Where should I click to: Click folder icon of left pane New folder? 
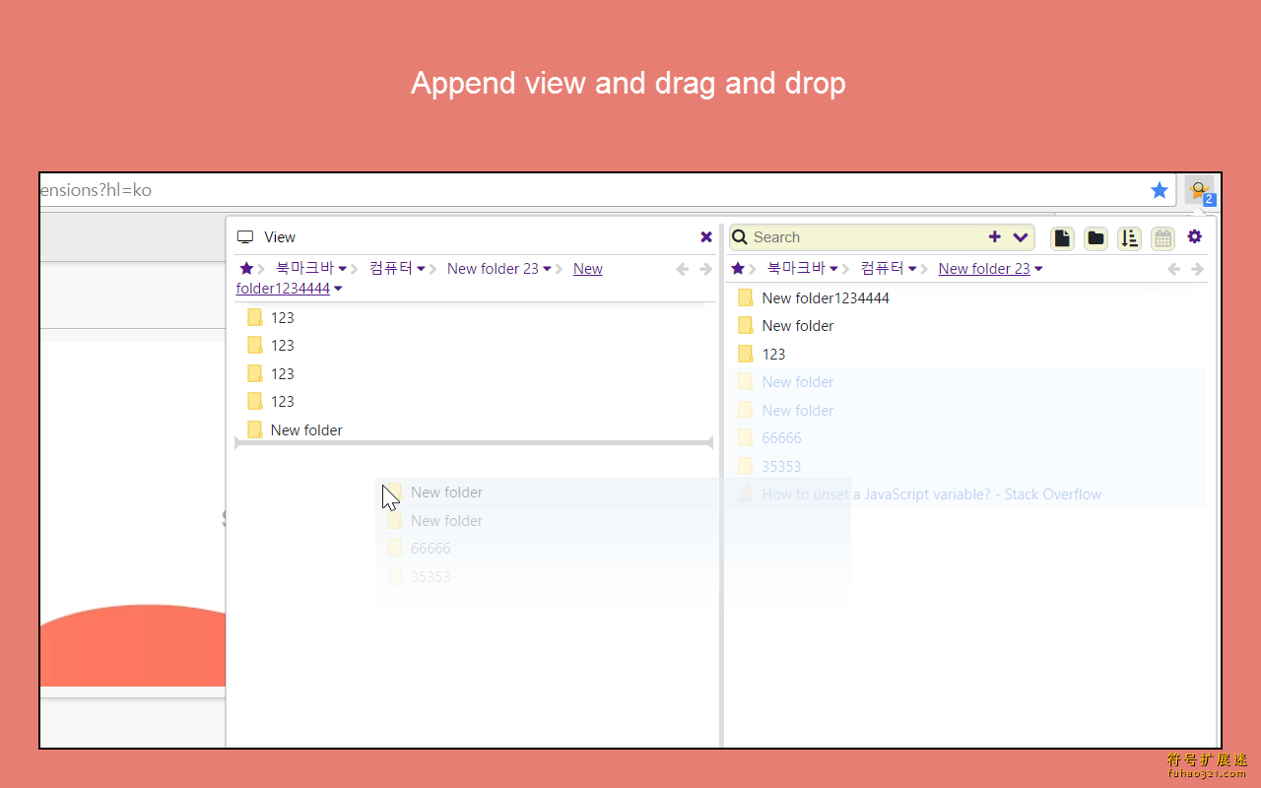[255, 429]
